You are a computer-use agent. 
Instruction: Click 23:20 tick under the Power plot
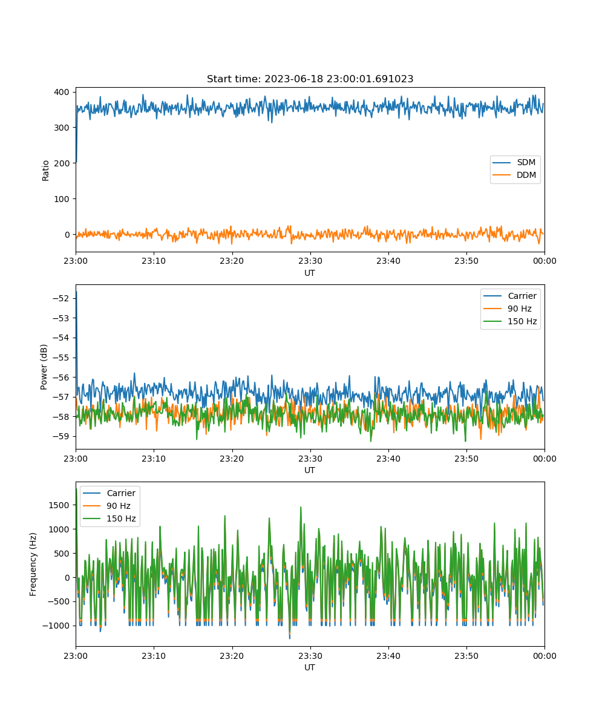pyautogui.click(x=232, y=458)
